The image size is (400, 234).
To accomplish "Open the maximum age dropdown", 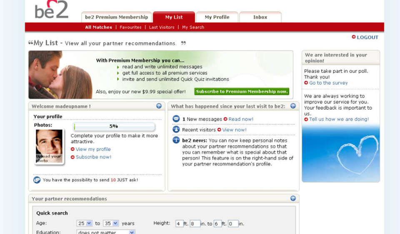I will pyautogui.click(x=110, y=223).
